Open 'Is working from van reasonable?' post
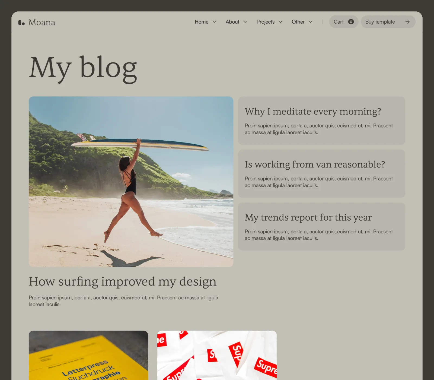 click(321, 173)
